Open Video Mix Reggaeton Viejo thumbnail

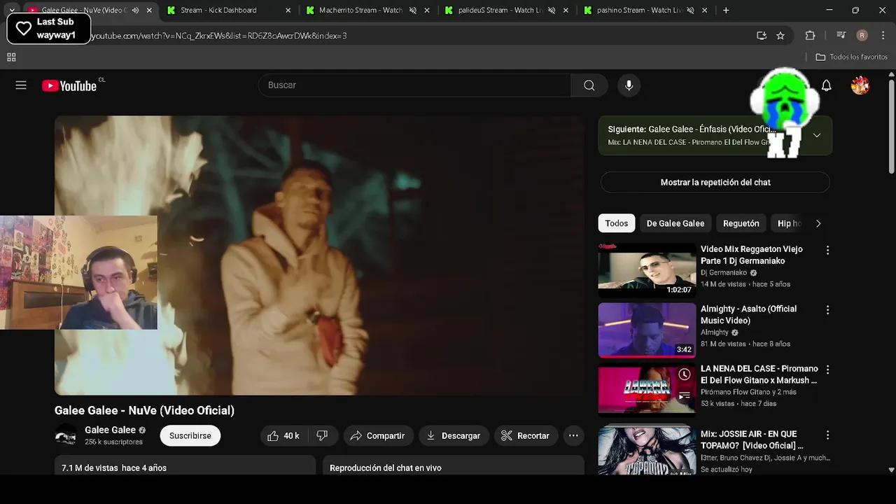tap(647, 270)
